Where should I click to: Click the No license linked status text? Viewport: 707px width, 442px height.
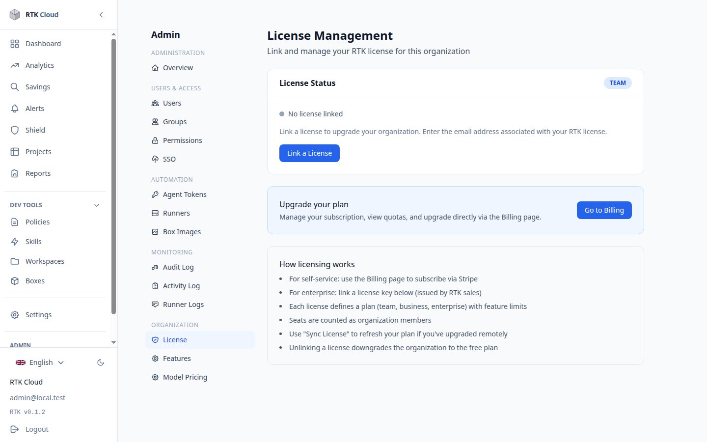[x=315, y=114]
